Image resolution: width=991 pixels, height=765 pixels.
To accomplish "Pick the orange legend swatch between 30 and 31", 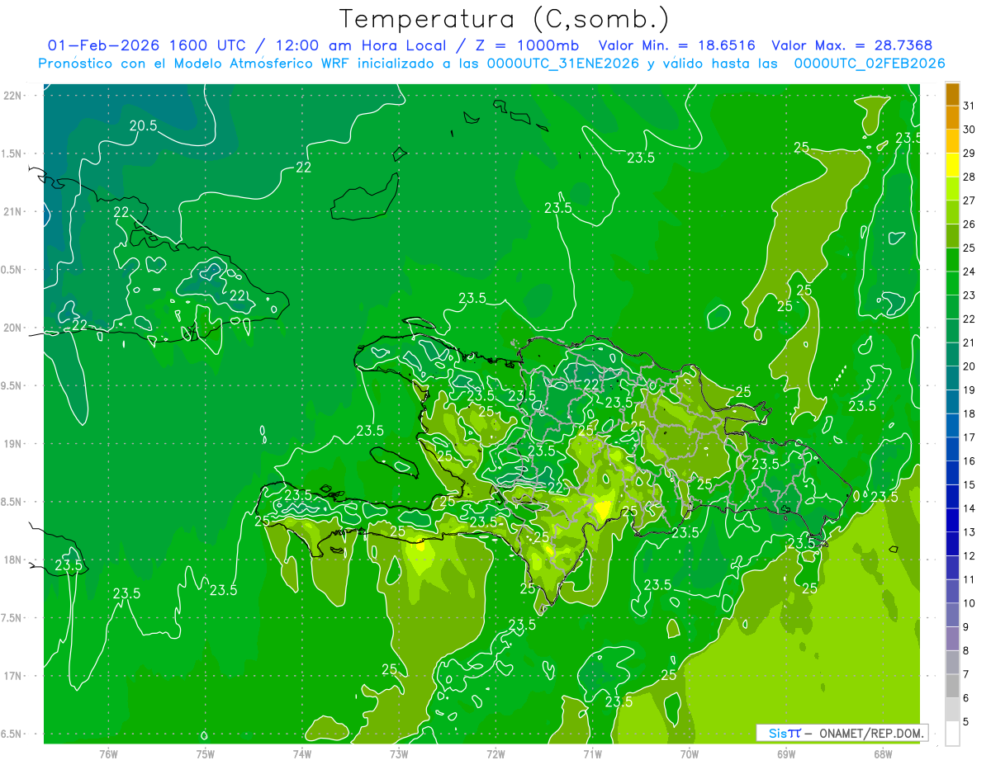I will point(952,117).
